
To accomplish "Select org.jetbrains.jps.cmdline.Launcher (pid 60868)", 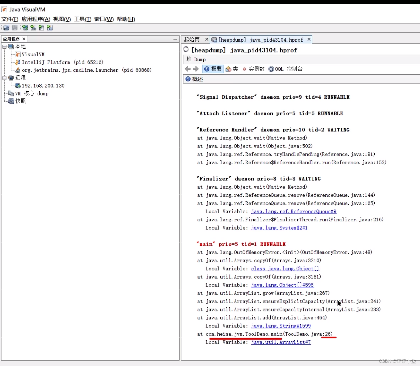I will [x=83, y=70].
